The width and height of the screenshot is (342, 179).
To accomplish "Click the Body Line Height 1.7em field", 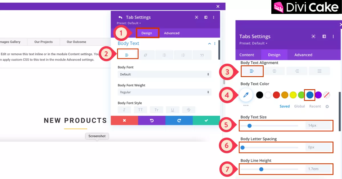I will (318, 169).
